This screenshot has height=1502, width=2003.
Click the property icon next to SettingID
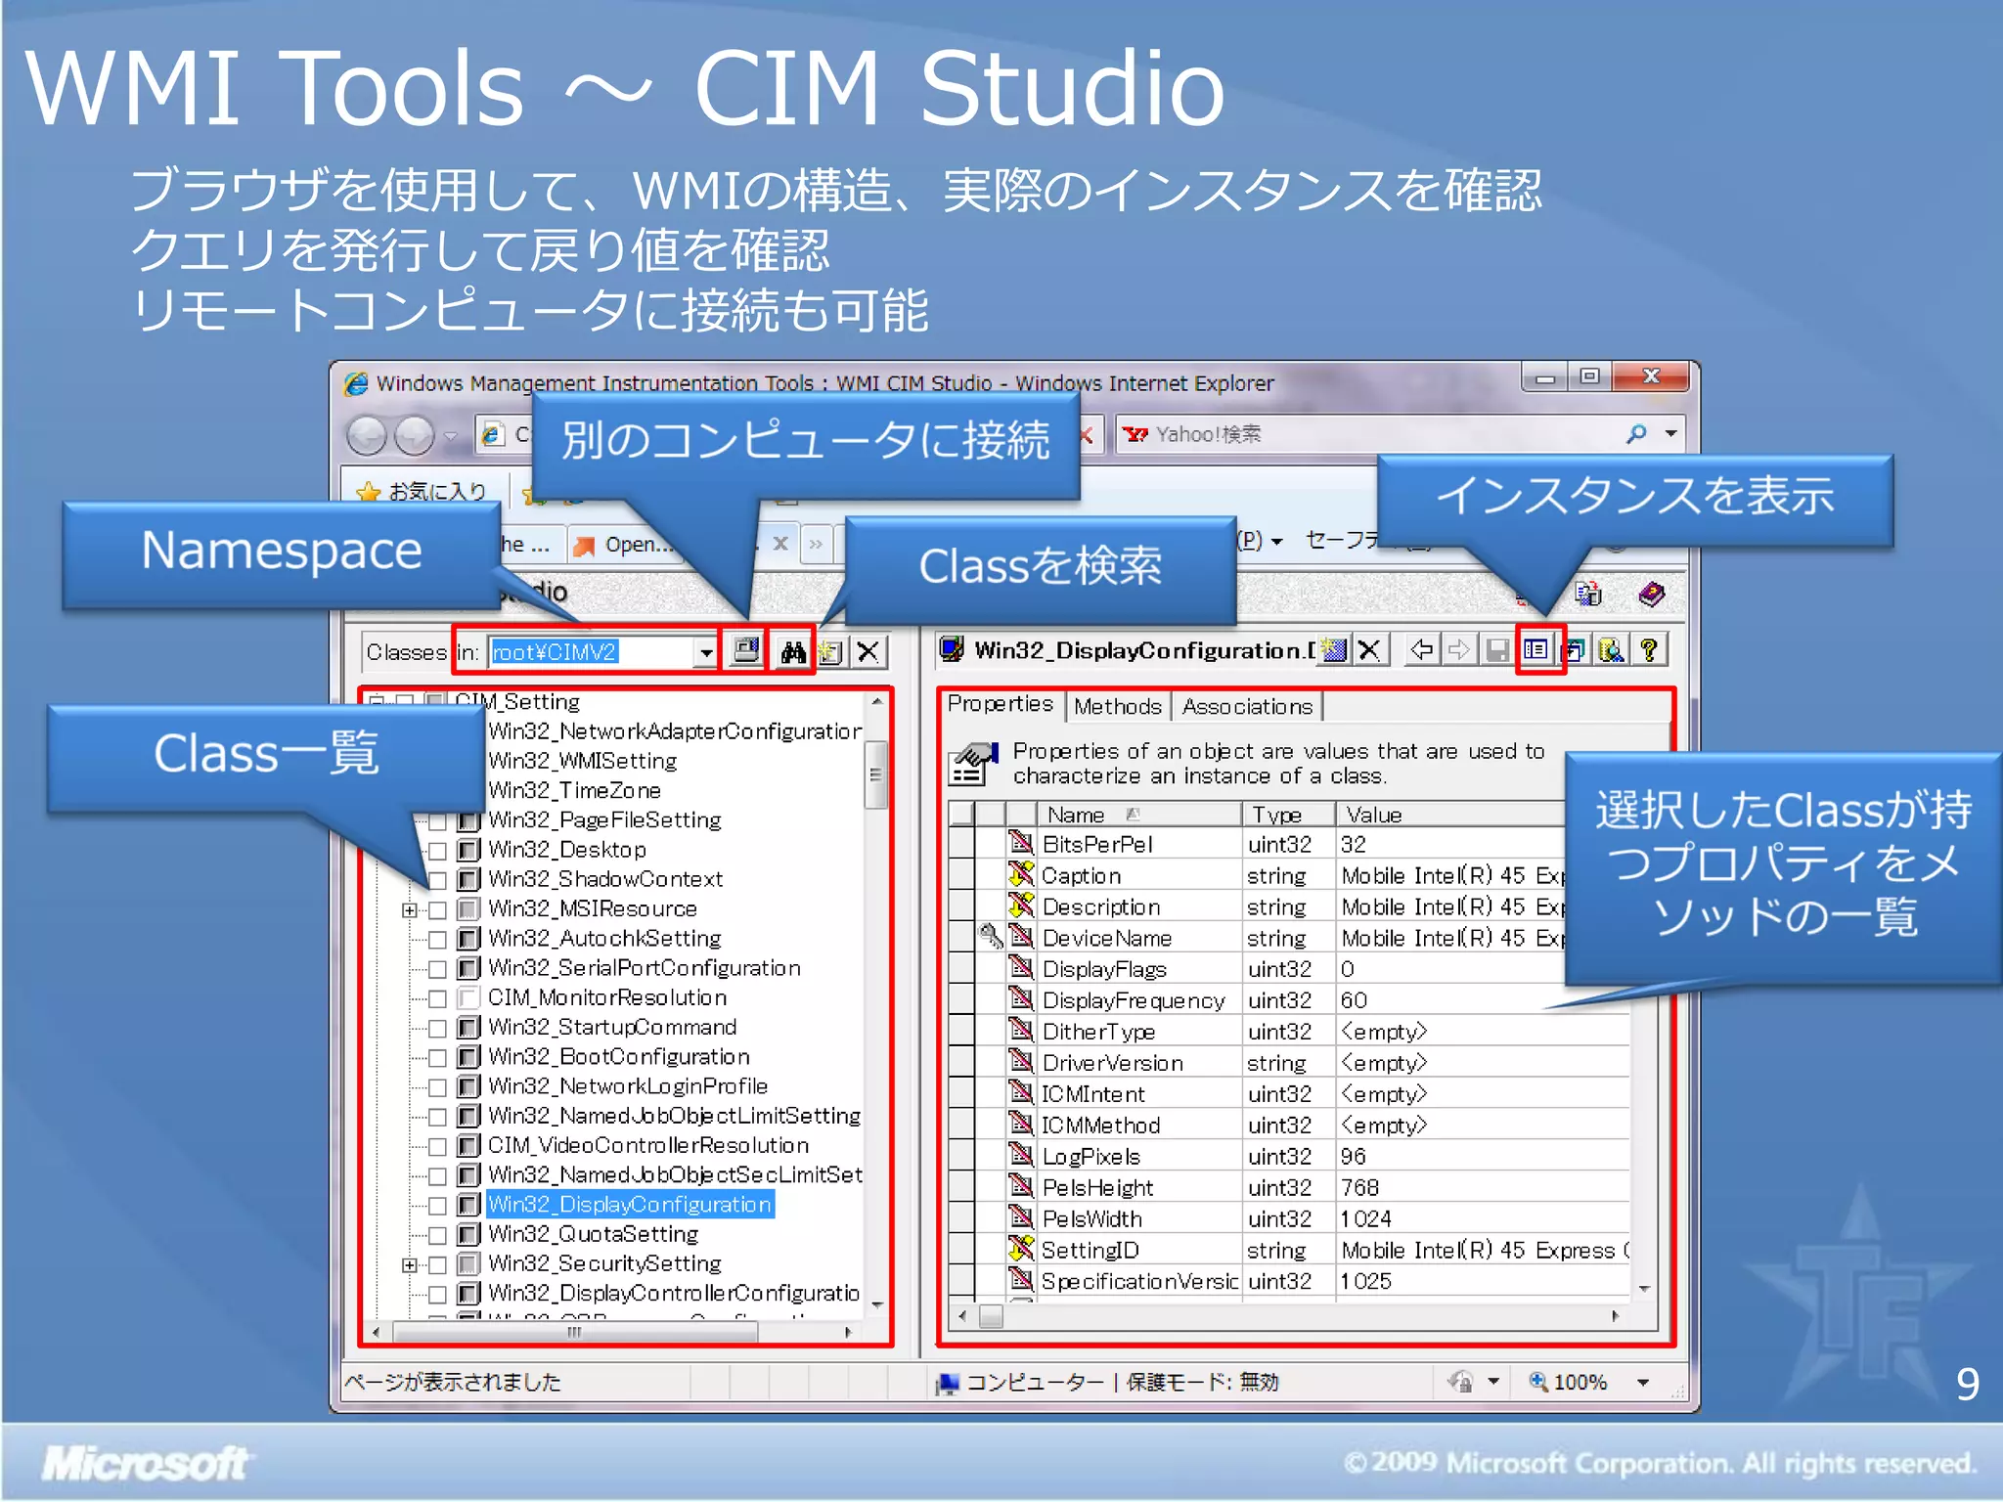pyautogui.click(x=1020, y=1249)
